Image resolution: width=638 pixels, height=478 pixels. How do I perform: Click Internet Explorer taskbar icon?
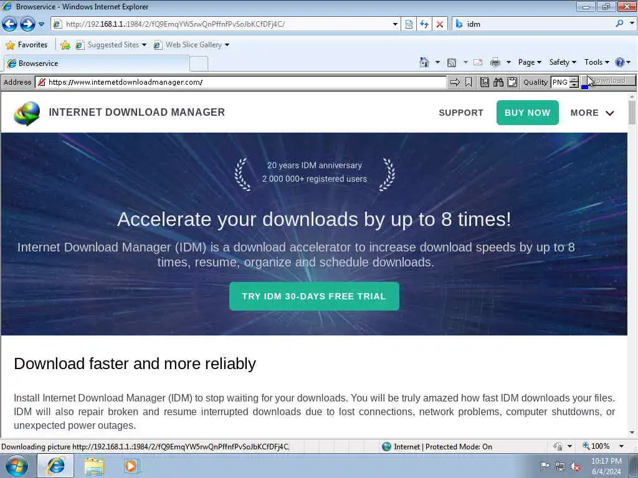coord(55,466)
